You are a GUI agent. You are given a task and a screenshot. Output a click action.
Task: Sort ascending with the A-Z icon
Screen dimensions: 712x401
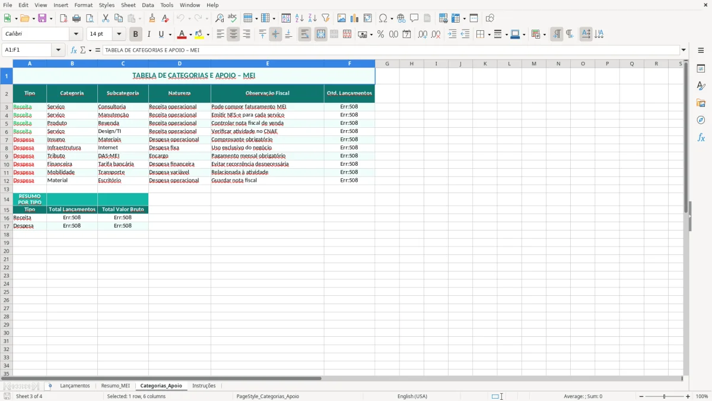tap(300, 18)
